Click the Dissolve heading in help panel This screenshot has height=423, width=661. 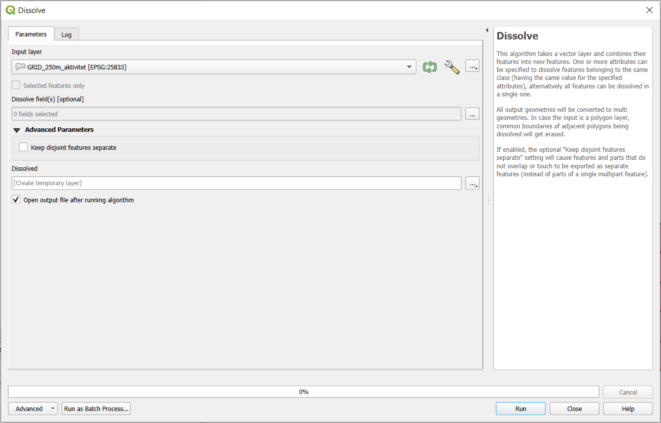point(517,36)
